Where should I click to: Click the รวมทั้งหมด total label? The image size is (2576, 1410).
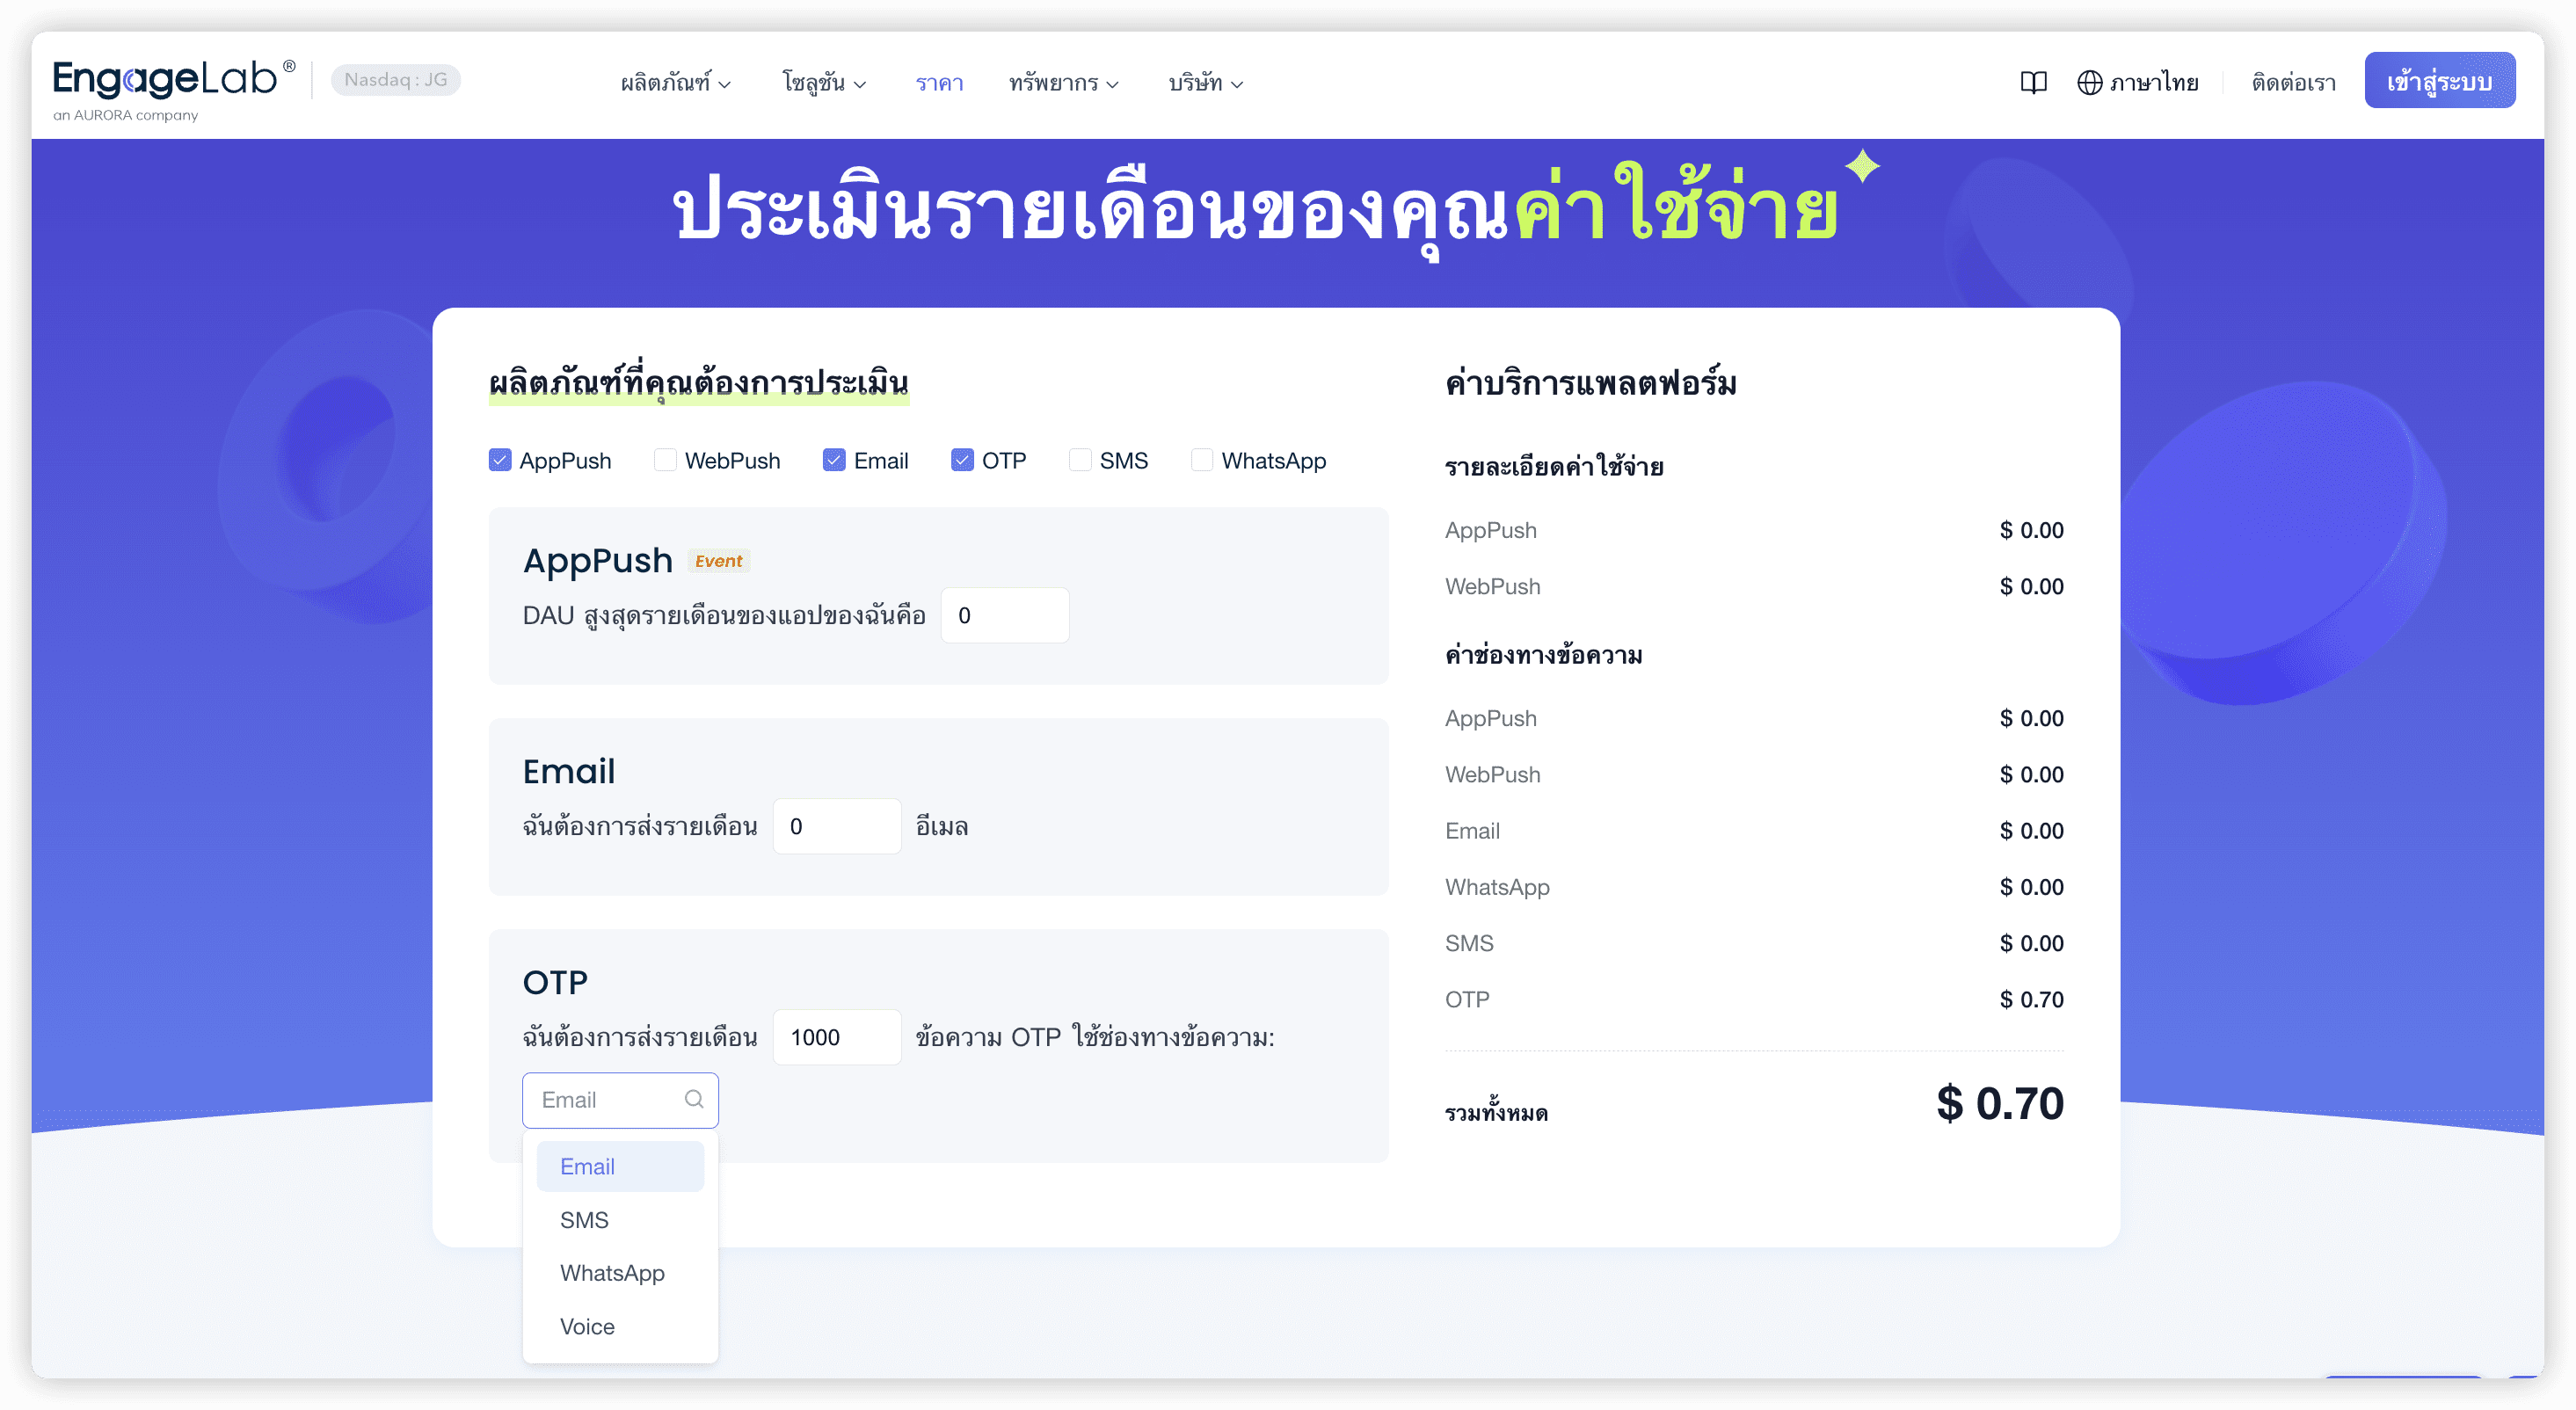(x=1497, y=1112)
